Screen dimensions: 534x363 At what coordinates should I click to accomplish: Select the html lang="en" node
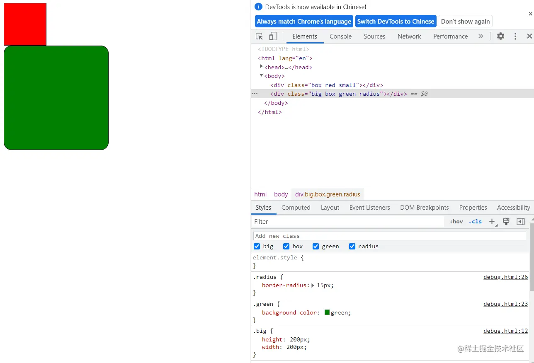pyautogui.click(x=285, y=58)
